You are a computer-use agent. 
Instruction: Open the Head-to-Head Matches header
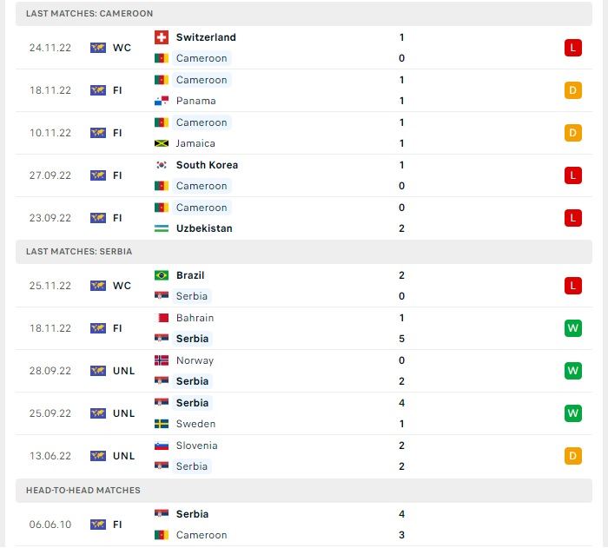pyautogui.click(x=304, y=491)
